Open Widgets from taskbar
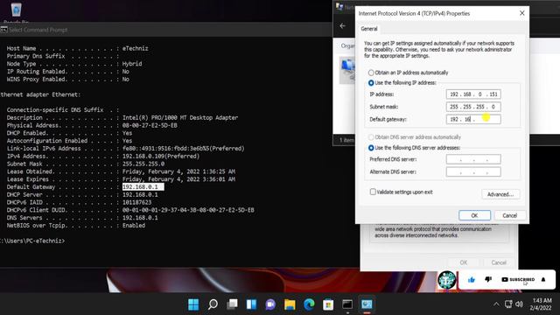This screenshot has height=315, width=560. click(x=251, y=304)
